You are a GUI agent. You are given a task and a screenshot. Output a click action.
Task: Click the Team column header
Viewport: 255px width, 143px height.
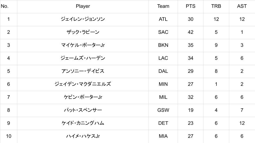coord(163,6)
